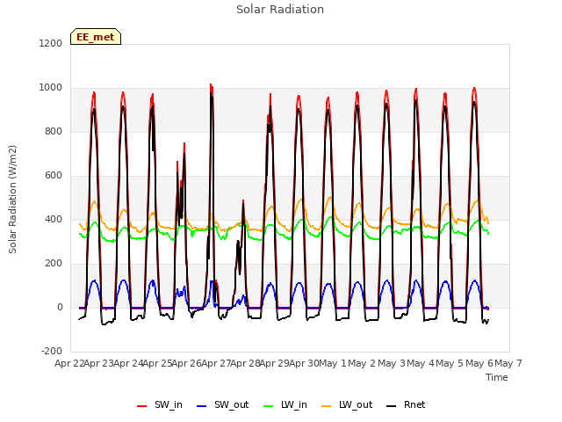Click the red SW_in legend swatch
The image size is (562, 422).
142,406
